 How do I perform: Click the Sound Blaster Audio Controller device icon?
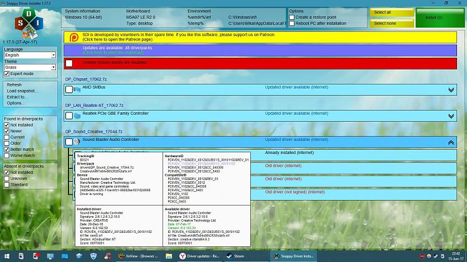click(x=77, y=142)
